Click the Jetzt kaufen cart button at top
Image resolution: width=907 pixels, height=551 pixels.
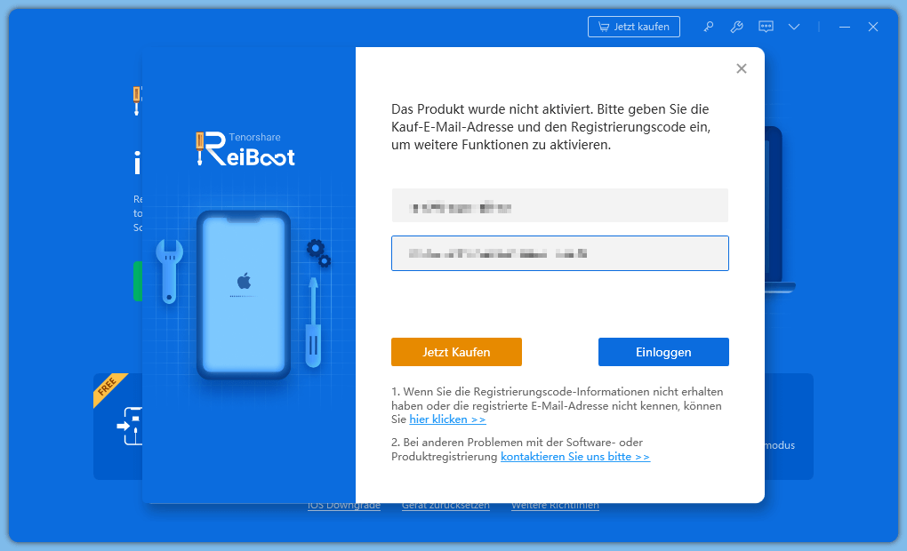(634, 27)
